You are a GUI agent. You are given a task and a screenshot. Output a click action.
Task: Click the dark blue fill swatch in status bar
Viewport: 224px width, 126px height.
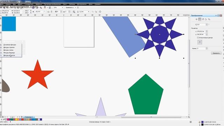point(202,122)
